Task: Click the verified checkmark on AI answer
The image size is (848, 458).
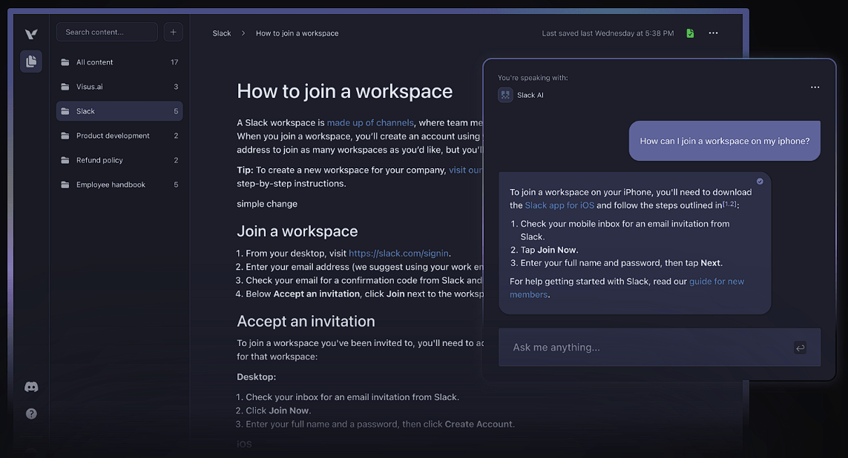Action: coord(760,182)
